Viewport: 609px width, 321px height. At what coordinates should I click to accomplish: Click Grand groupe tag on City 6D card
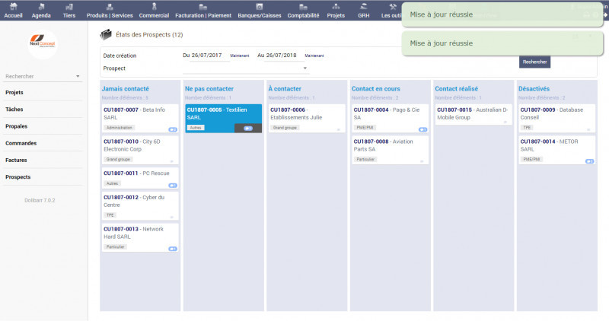click(x=118, y=160)
